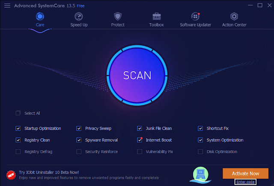Click the Software Updater grid icon
This screenshot has width=274, height=186.
coord(195,16)
